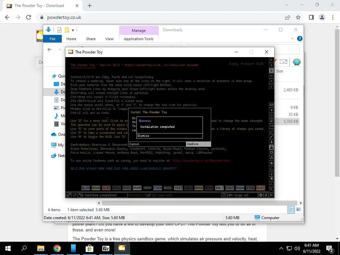Open the Powders element menu icon
The width and height of the screenshot is (340, 255).
coord(271,147)
